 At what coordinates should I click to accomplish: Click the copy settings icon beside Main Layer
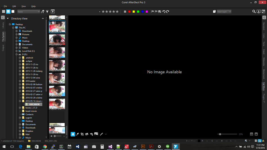[214, 12]
